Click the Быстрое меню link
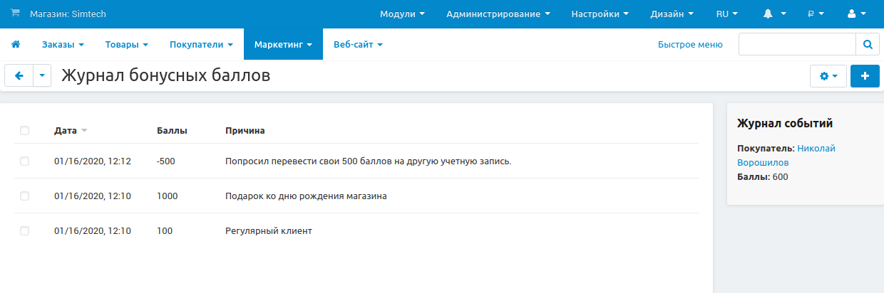Viewport: 884px width, 293px height. click(x=689, y=45)
